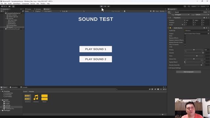This screenshot has height=118, width=210.
Task: Open the Layer dropdown showing Default
Action: coord(202,14)
